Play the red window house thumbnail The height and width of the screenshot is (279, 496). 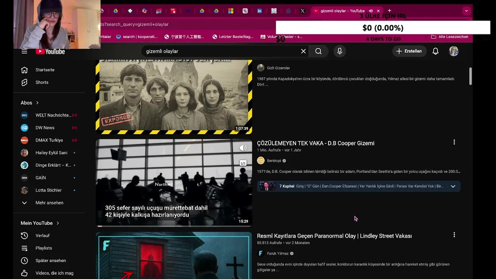click(x=174, y=256)
